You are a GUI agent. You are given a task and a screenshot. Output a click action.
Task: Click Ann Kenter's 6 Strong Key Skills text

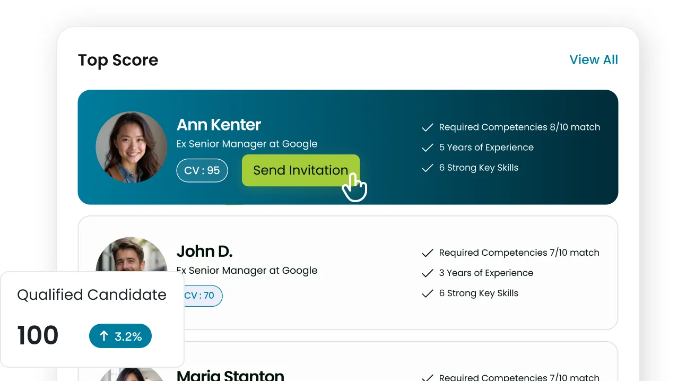pyautogui.click(x=479, y=168)
